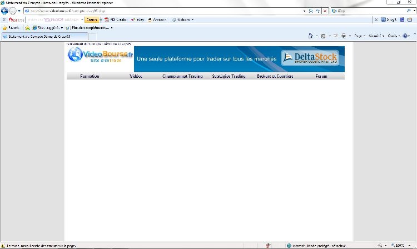Screen dimensions: 417x249
Task: Click the empty New Tab button
Action: pos(92,37)
